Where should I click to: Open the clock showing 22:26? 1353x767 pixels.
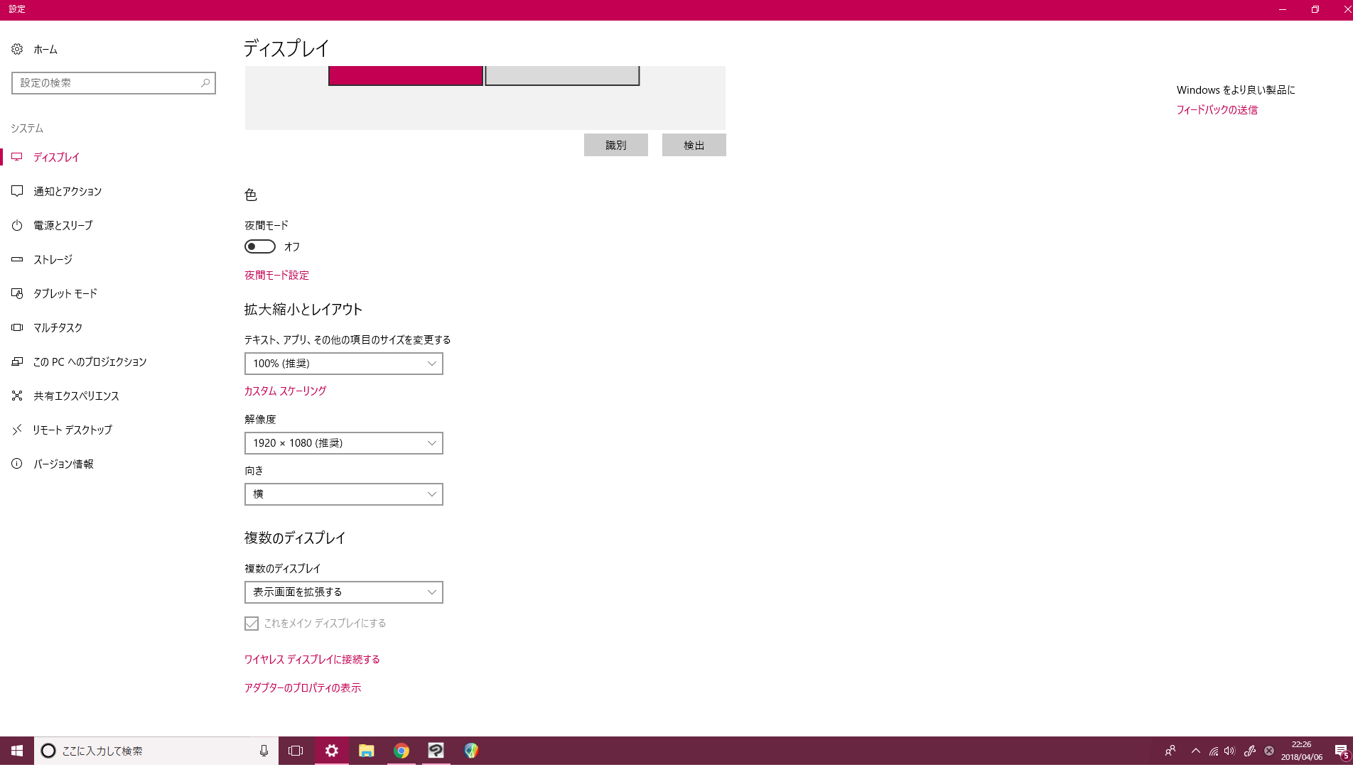click(1302, 751)
